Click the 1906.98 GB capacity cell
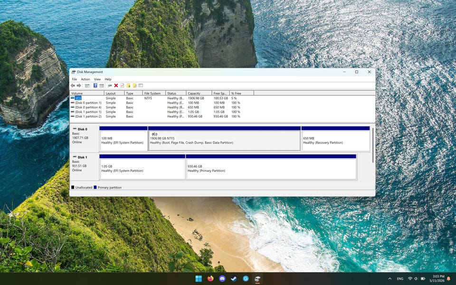This screenshot has height=285, width=456. (196, 98)
